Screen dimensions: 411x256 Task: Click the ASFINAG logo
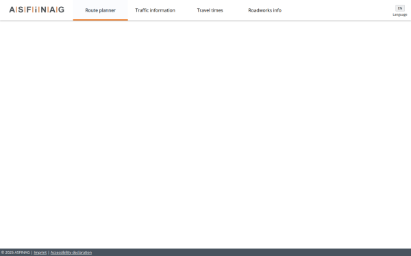coord(37,10)
